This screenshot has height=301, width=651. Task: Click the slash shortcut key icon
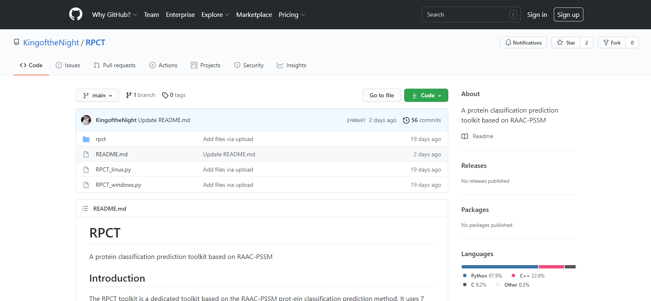(513, 14)
